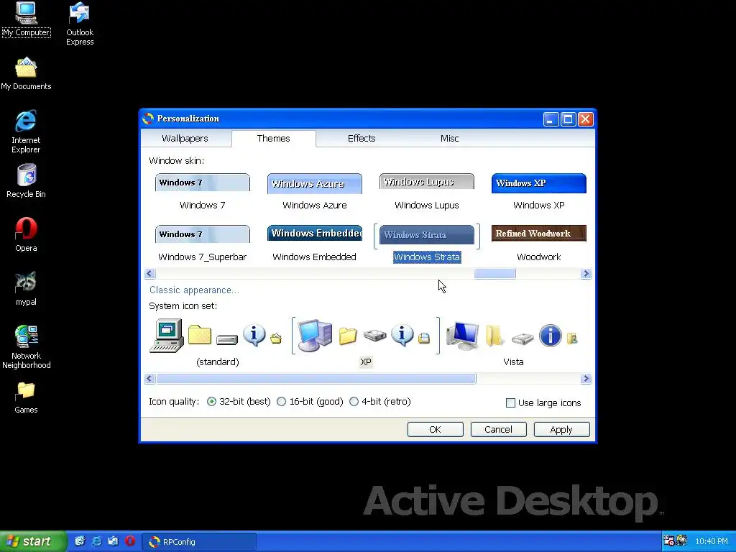Image resolution: width=736 pixels, height=552 pixels.
Task: Minimize the Personalization window
Action: coord(551,119)
